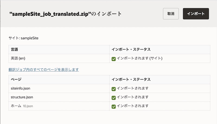Click インポートされます status text in siteinfo.json row
The image size is (217, 124).
click(x=132, y=88)
